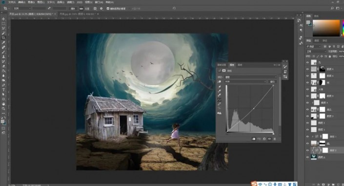Image resolution: width=344 pixels, height=186 pixels.
Task: Select the Magic Wand tool
Action: [3, 33]
